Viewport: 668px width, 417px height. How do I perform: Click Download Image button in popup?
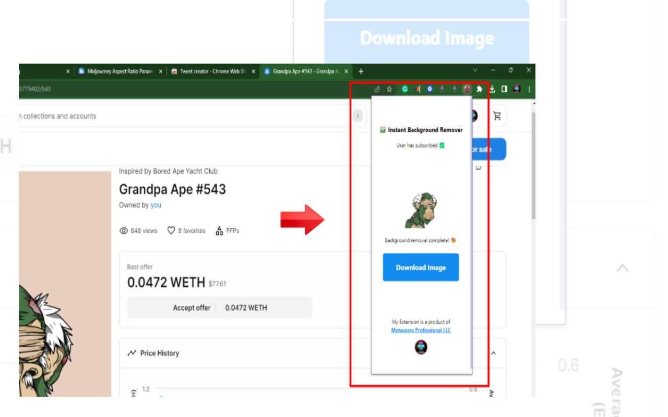pos(421,267)
